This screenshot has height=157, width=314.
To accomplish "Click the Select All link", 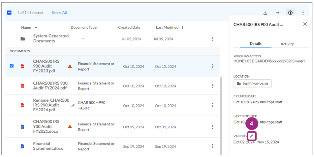I will coord(59,13).
